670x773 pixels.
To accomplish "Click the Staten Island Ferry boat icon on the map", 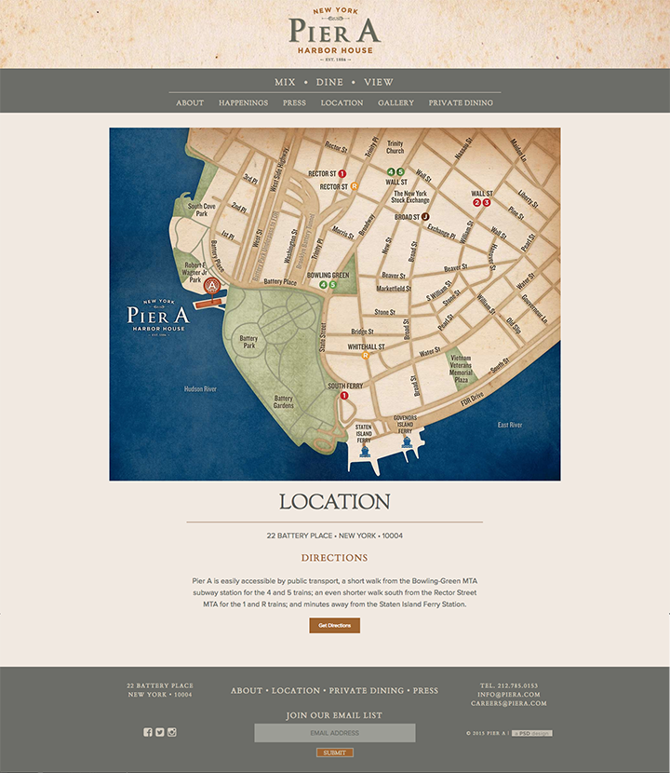I will pyautogui.click(x=365, y=451).
